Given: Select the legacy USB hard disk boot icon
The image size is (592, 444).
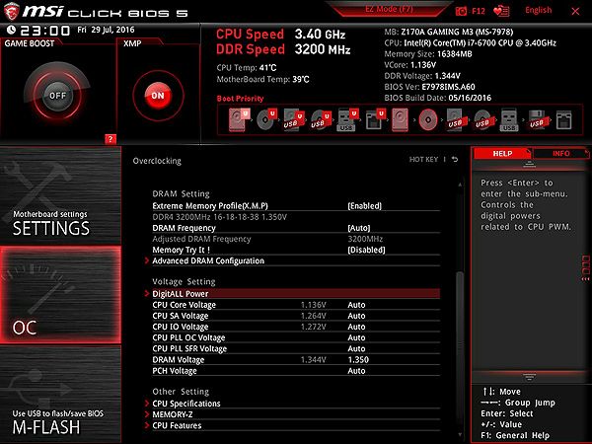Looking at the screenshot, I should (456, 119).
